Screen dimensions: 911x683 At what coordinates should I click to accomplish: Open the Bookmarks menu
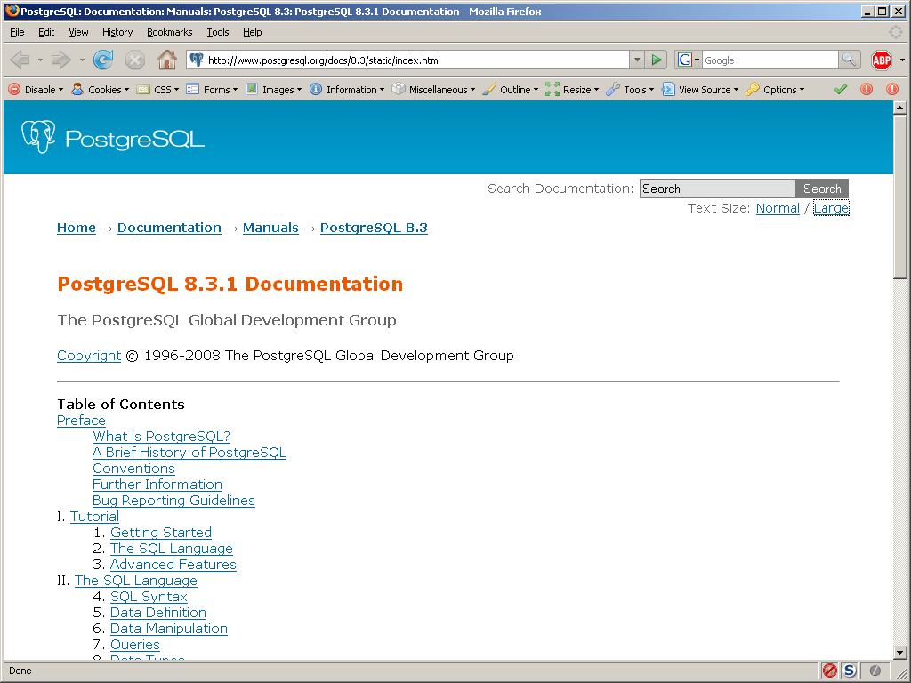tap(170, 32)
